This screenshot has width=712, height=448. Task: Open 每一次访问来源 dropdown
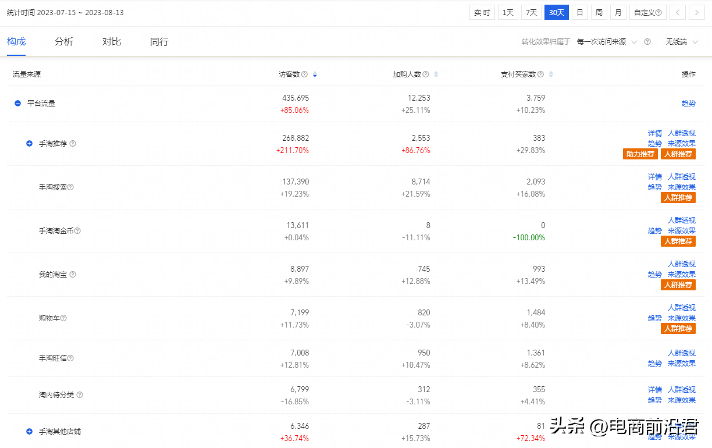click(x=607, y=42)
